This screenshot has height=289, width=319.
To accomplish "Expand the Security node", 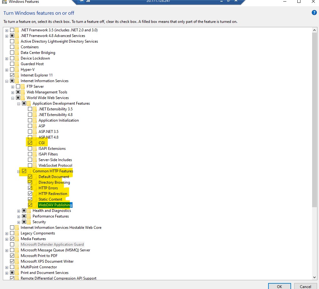I will coord(19,222).
